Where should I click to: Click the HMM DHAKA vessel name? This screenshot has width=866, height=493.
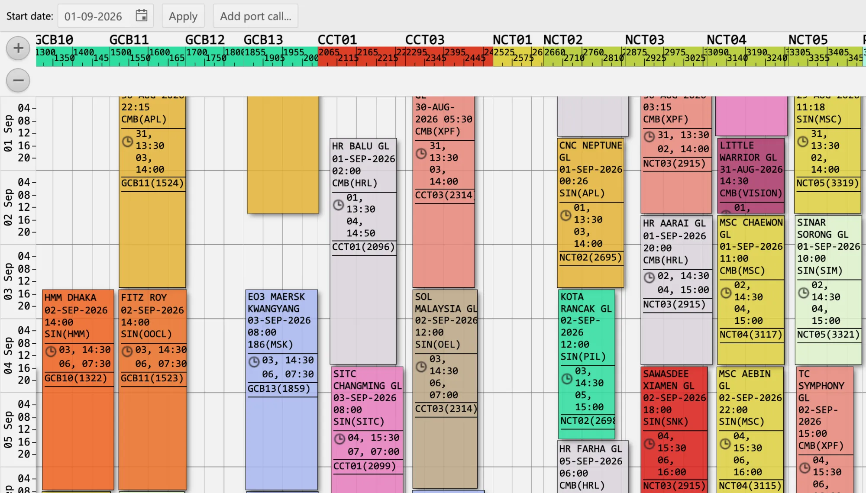point(71,298)
